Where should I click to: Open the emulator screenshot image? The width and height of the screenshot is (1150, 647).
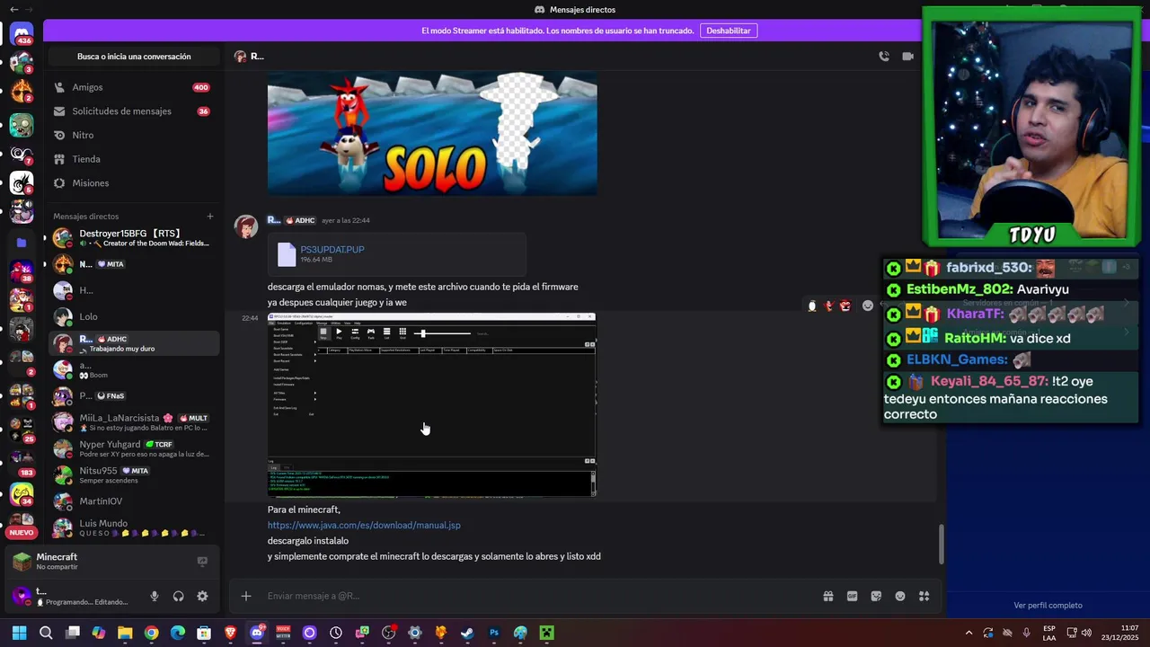tap(431, 404)
